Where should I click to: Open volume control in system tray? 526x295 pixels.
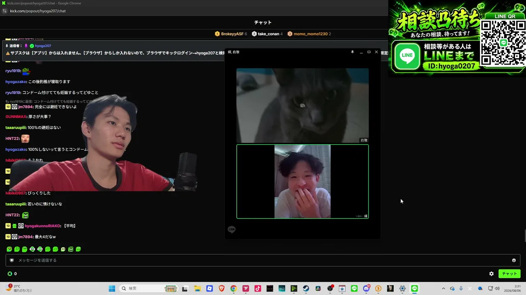coord(497,288)
